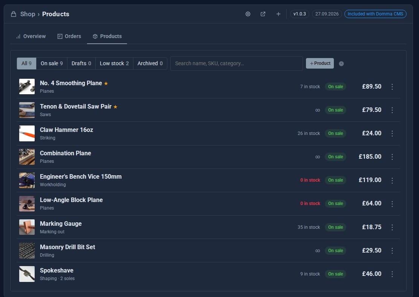Open more options for Low-Angle Block Plane

(x=392, y=204)
